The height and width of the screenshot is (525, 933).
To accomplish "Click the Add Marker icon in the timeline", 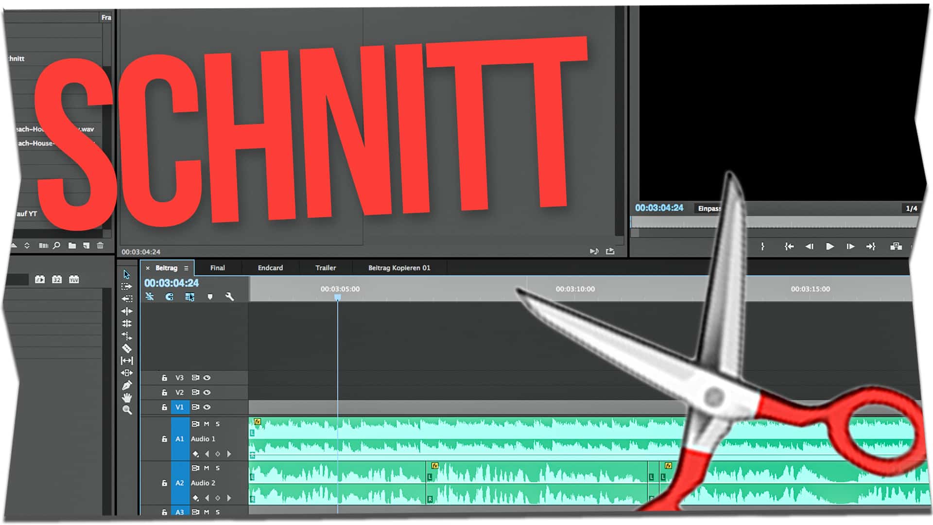I will coord(210,297).
